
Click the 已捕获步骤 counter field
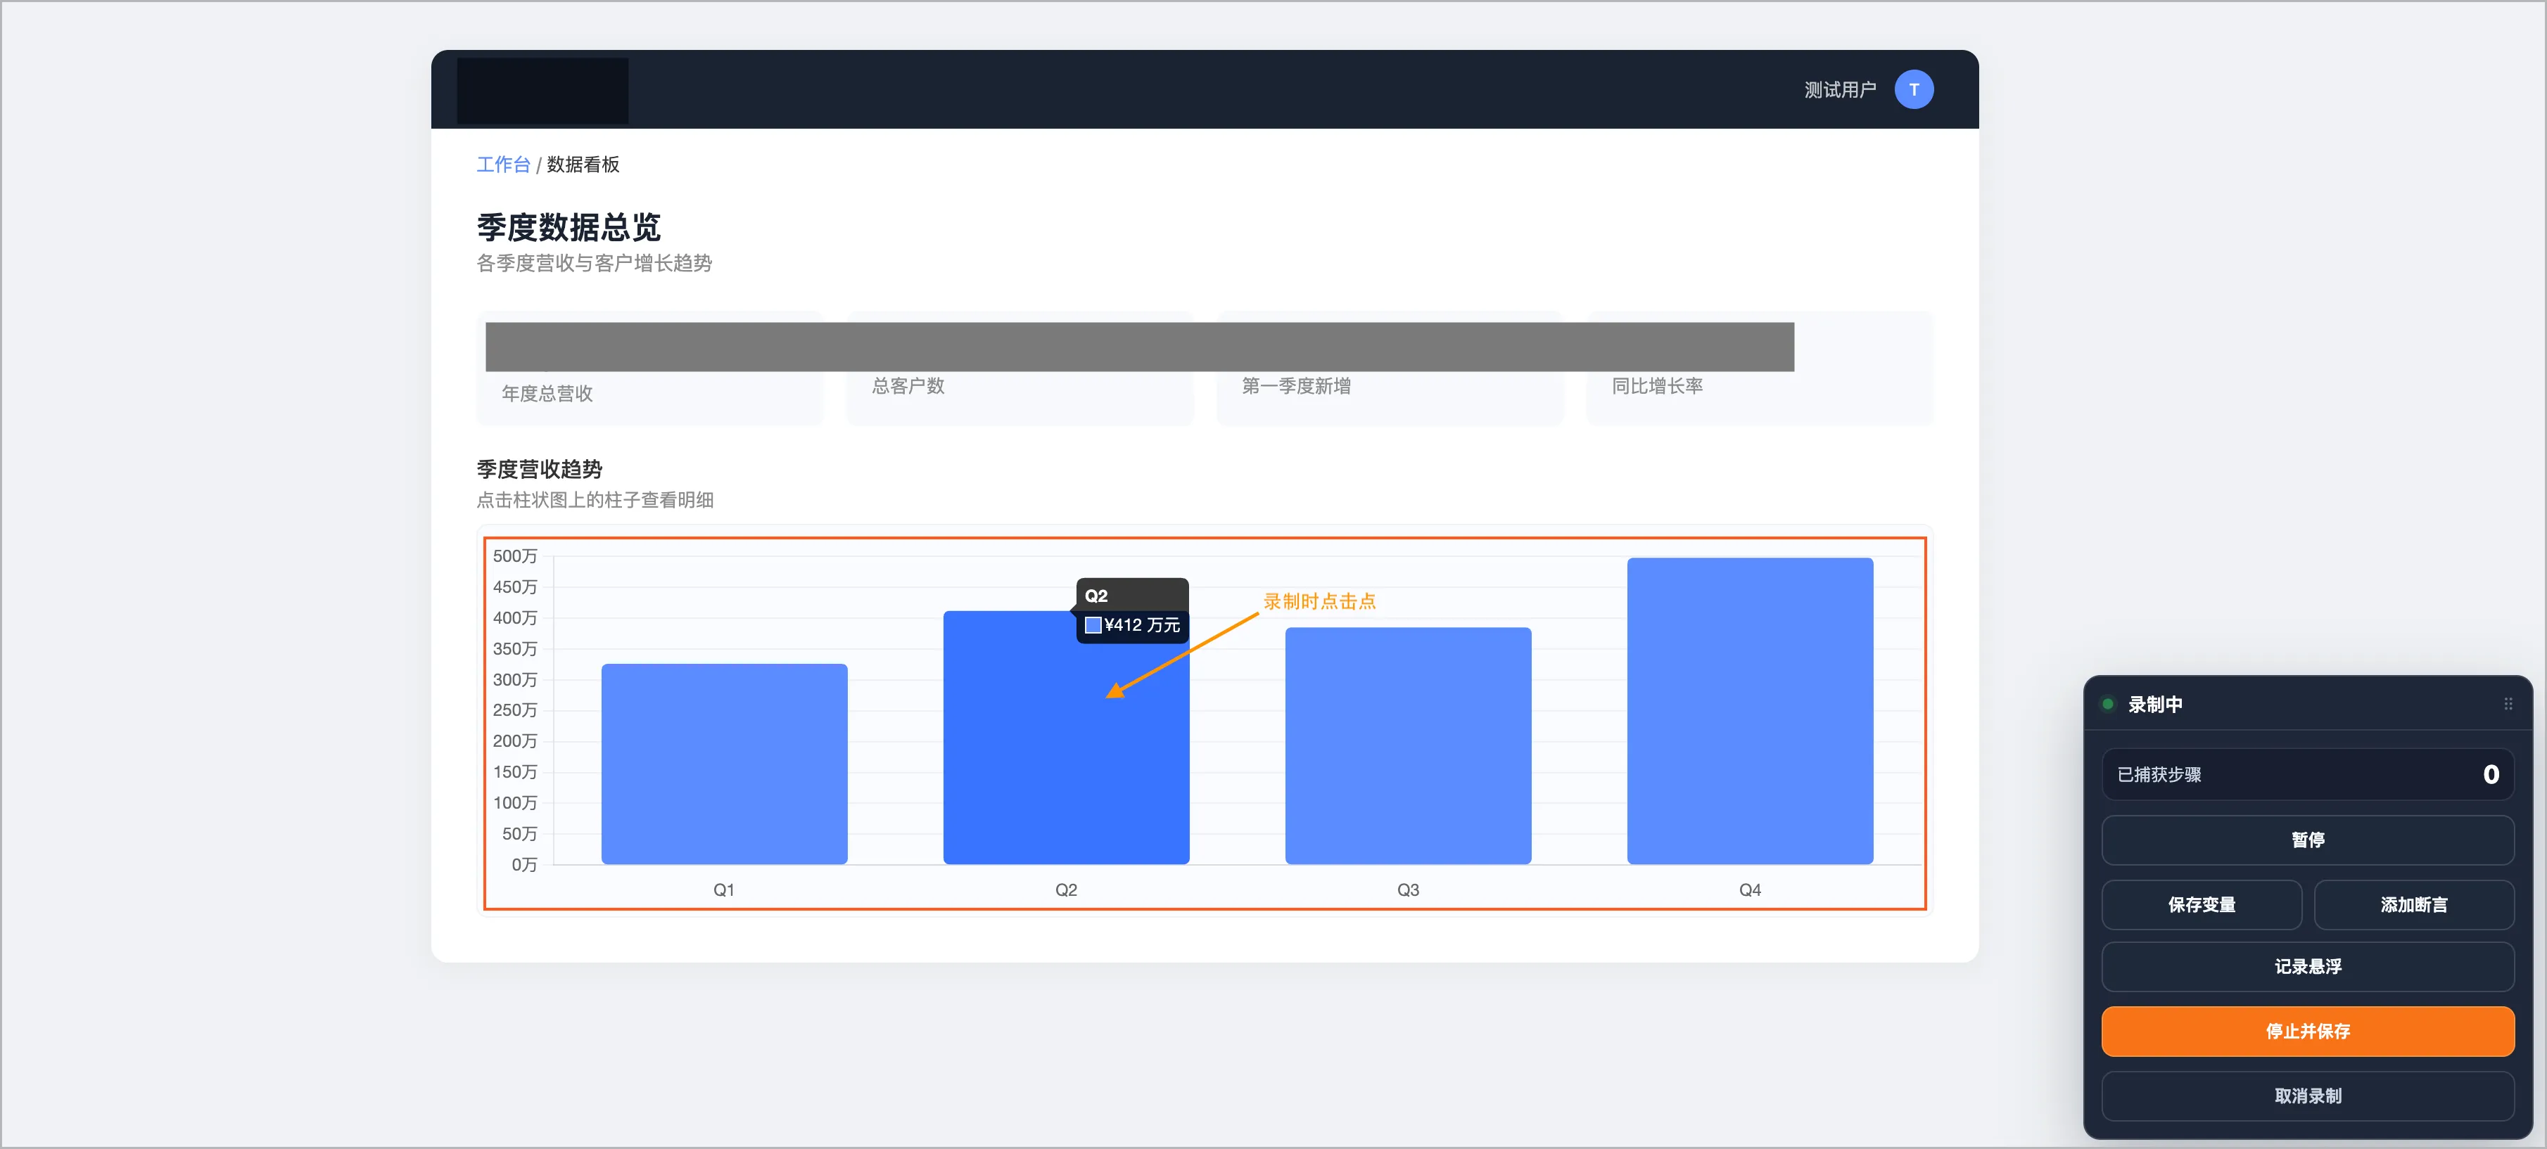coord(2307,774)
